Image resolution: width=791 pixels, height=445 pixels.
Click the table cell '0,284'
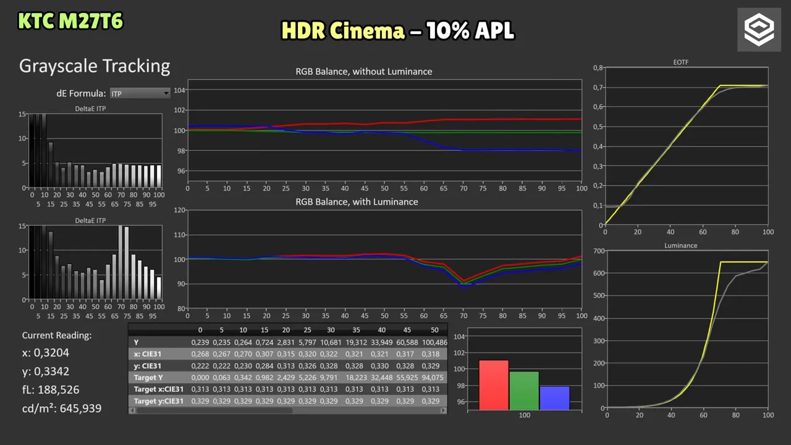coord(265,366)
